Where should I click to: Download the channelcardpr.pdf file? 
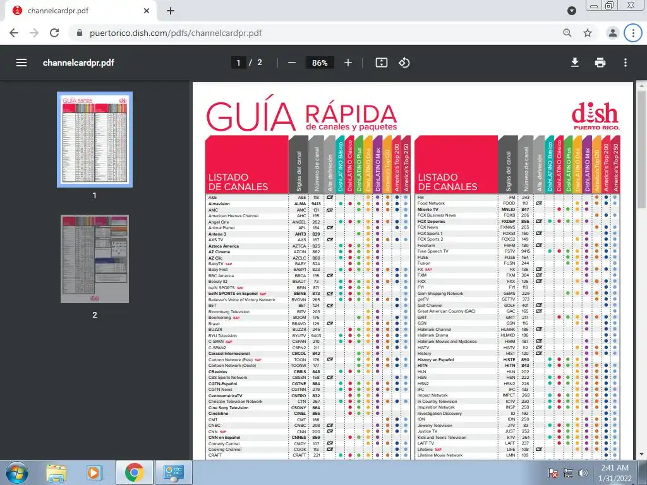[x=574, y=63]
